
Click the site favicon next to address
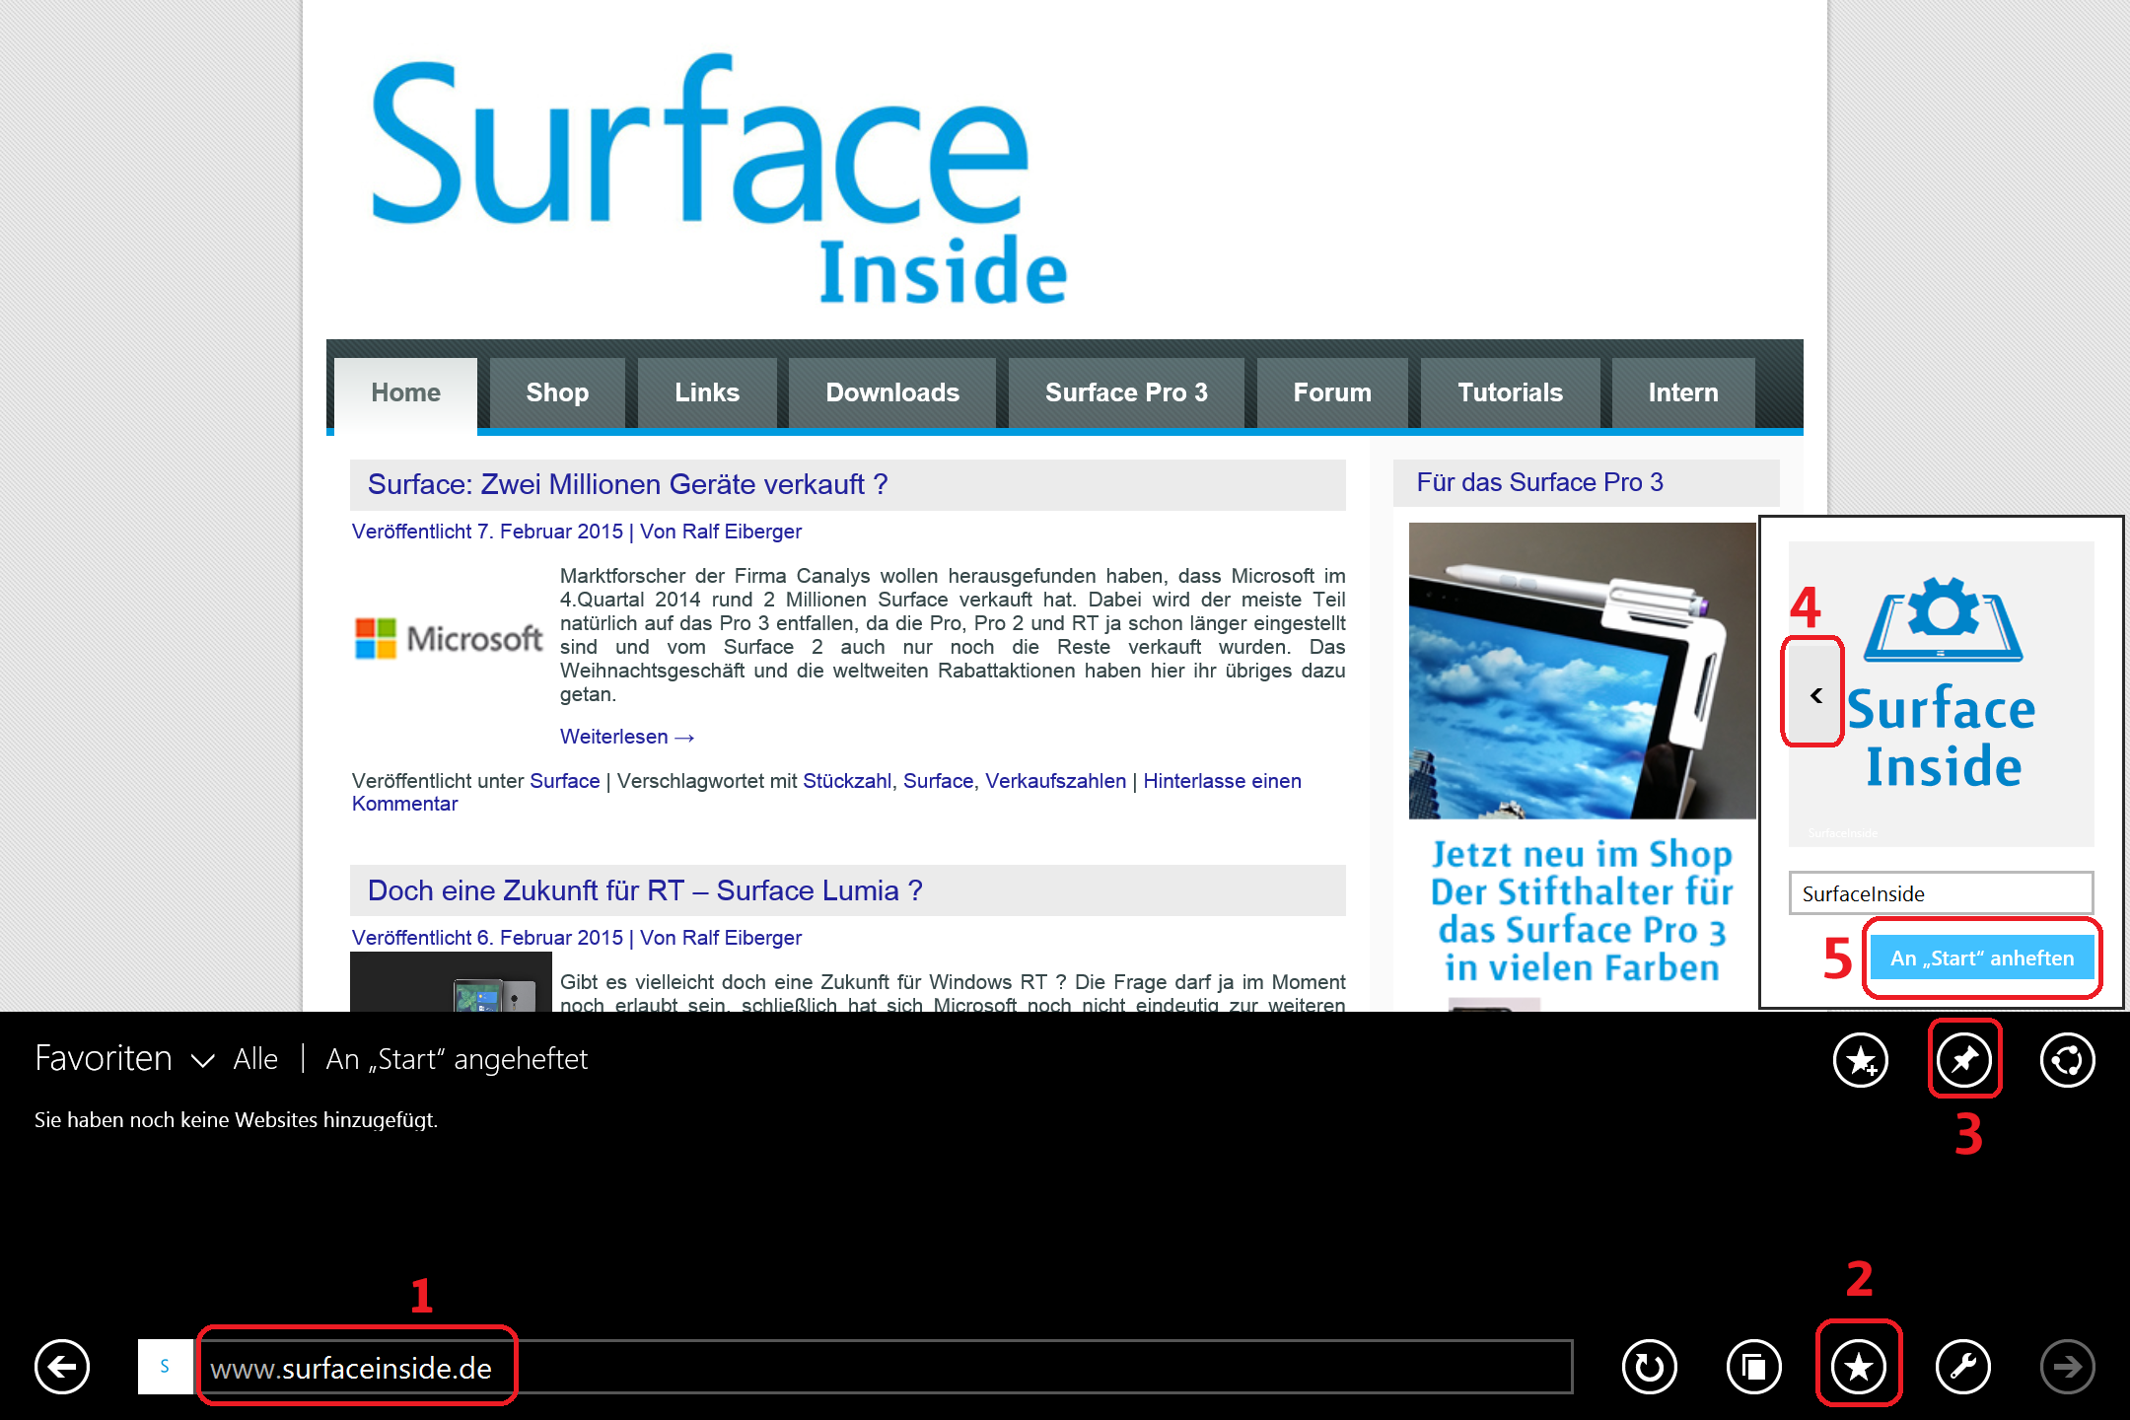tap(165, 1367)
